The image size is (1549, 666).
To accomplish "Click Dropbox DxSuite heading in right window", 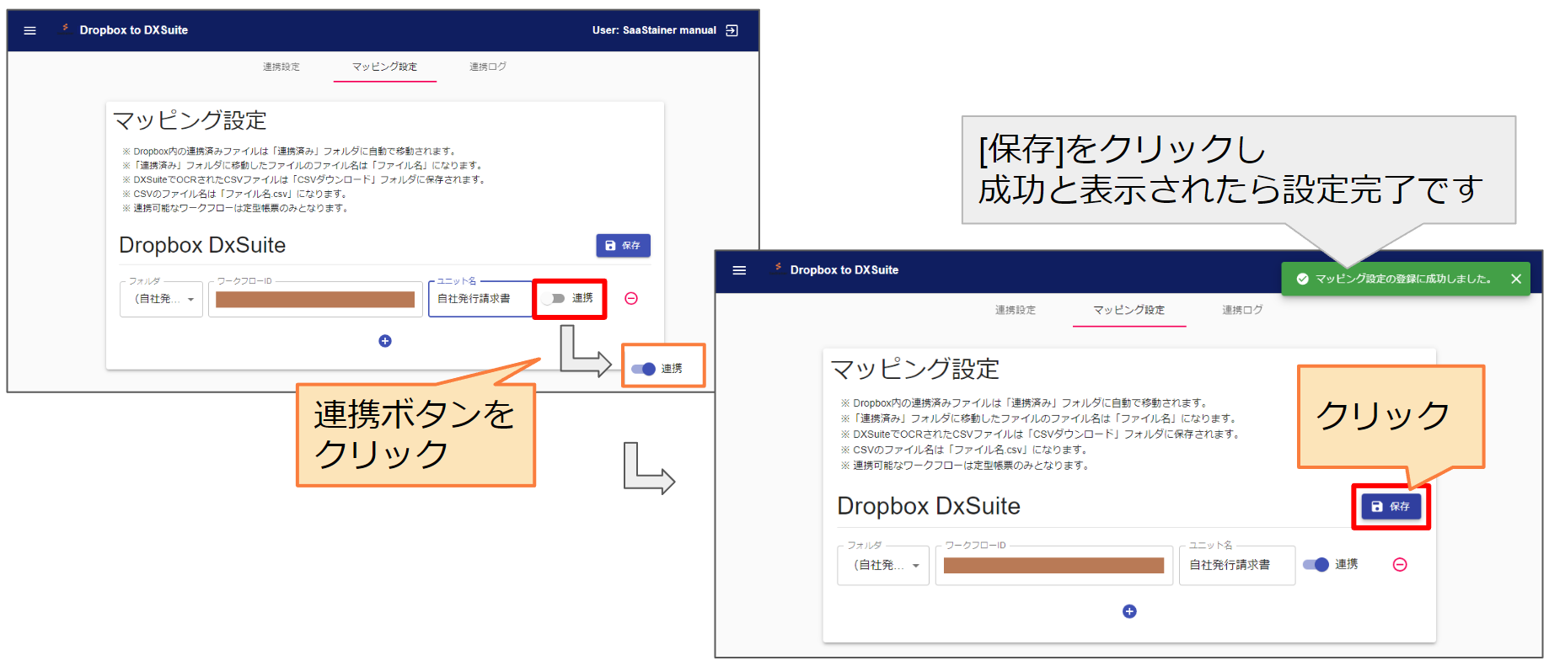I will [x=929, y=506].
